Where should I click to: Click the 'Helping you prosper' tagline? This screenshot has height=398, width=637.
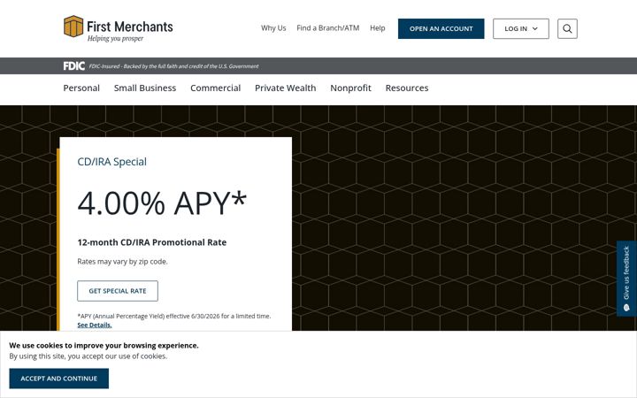coord(115,39)
